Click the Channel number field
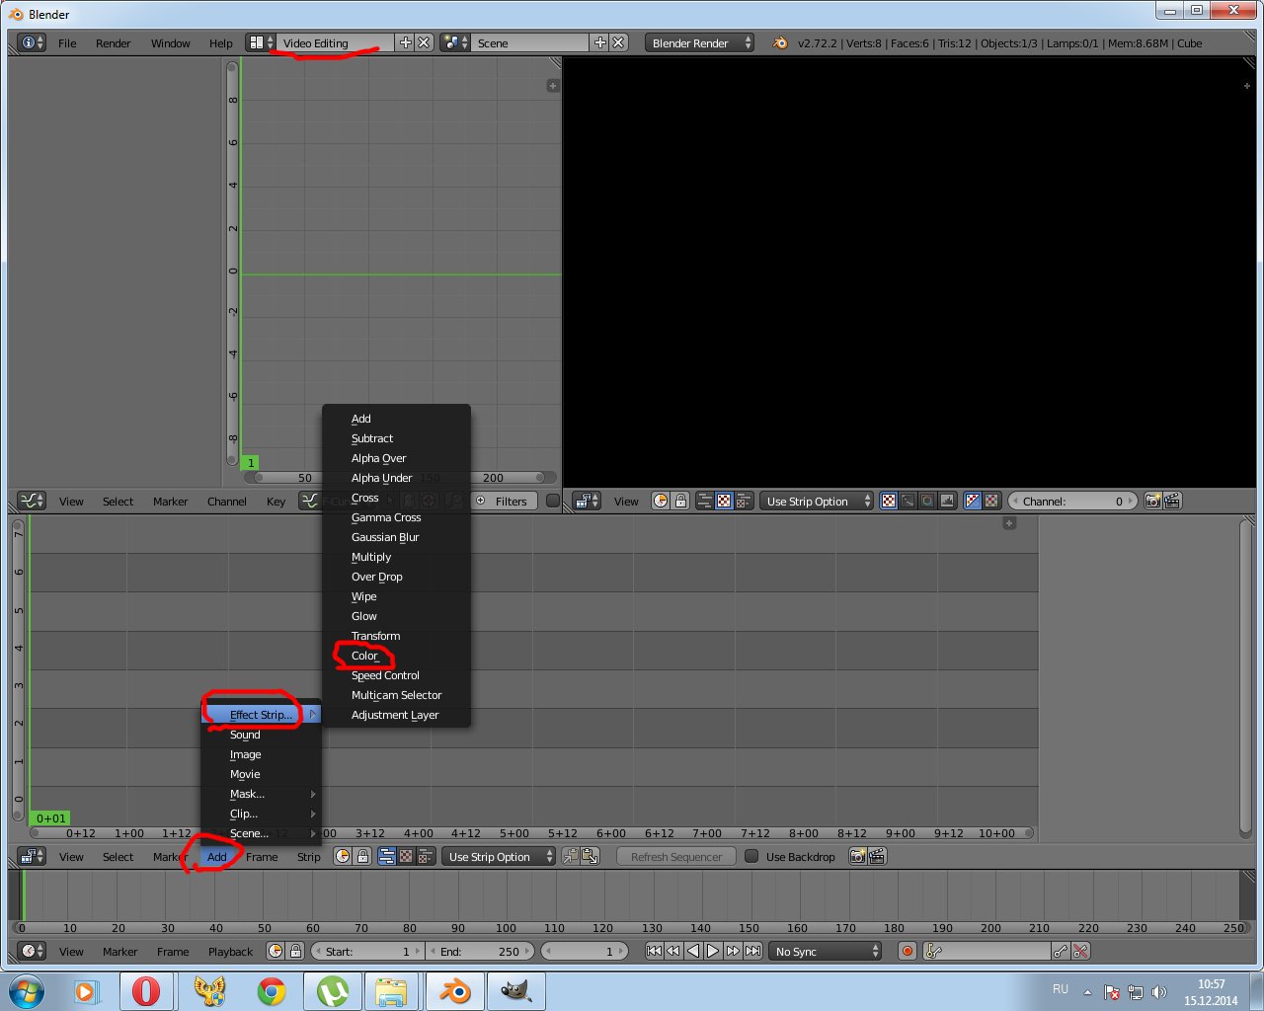Screen dimensions: 1264x1011 click(x=1072, y=501)
